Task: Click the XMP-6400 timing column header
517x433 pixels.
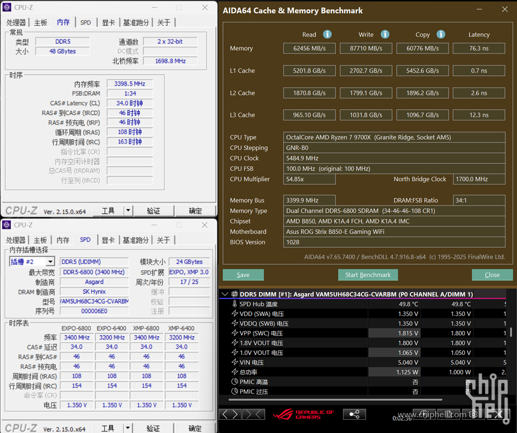Action: [181, 328]
